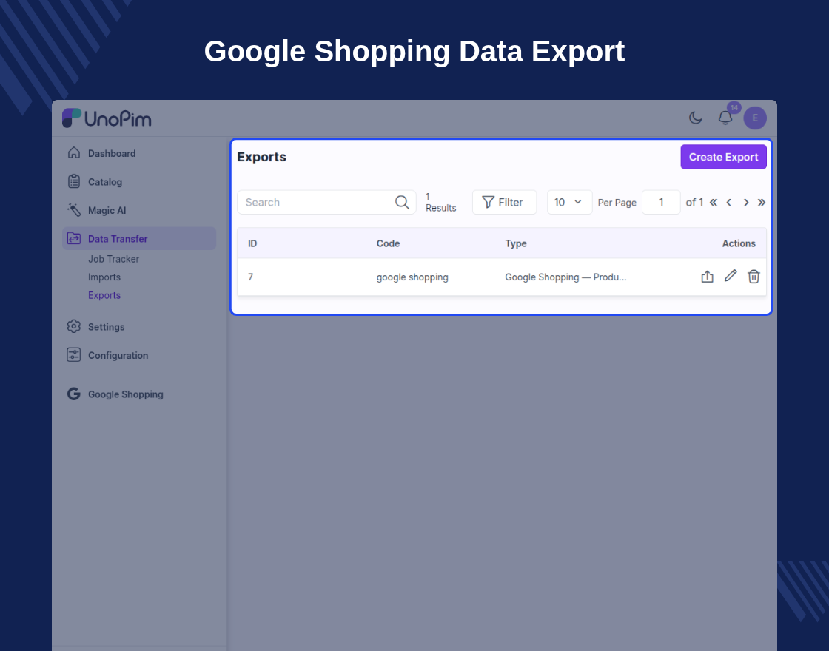Click the 'Per Page' label

click(617, 203)
